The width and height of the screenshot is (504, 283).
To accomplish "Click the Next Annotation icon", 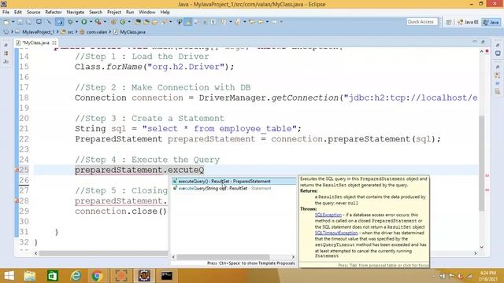I will [x=224, y=22].
